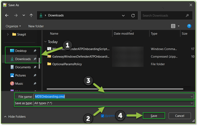
Task: Open the Save as type dropdown
Action: 192,103
